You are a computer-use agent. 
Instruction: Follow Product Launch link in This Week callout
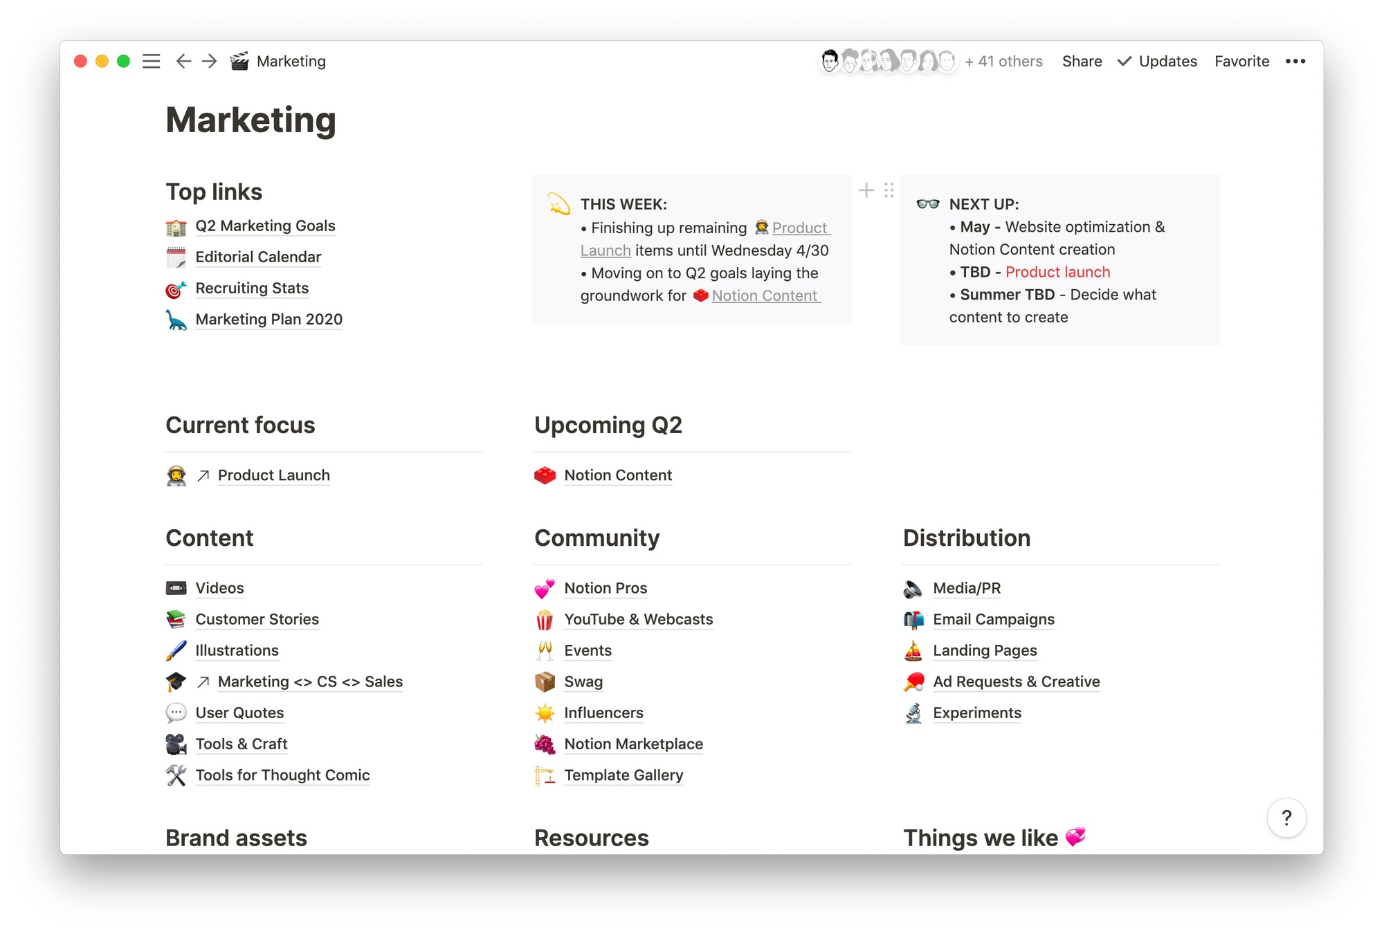800,228
